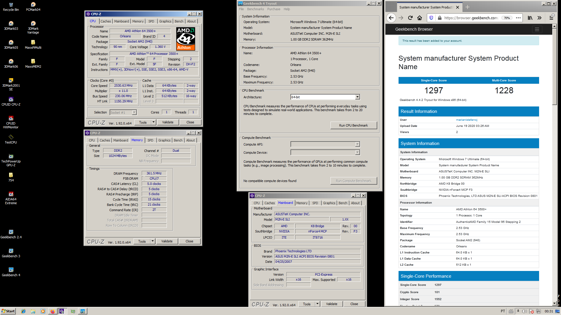
Task: Select the MaxxPiMulti desktop icon
Action: click(33, 45)
